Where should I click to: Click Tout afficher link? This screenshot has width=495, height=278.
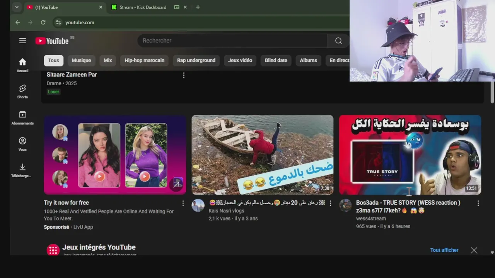444,250
